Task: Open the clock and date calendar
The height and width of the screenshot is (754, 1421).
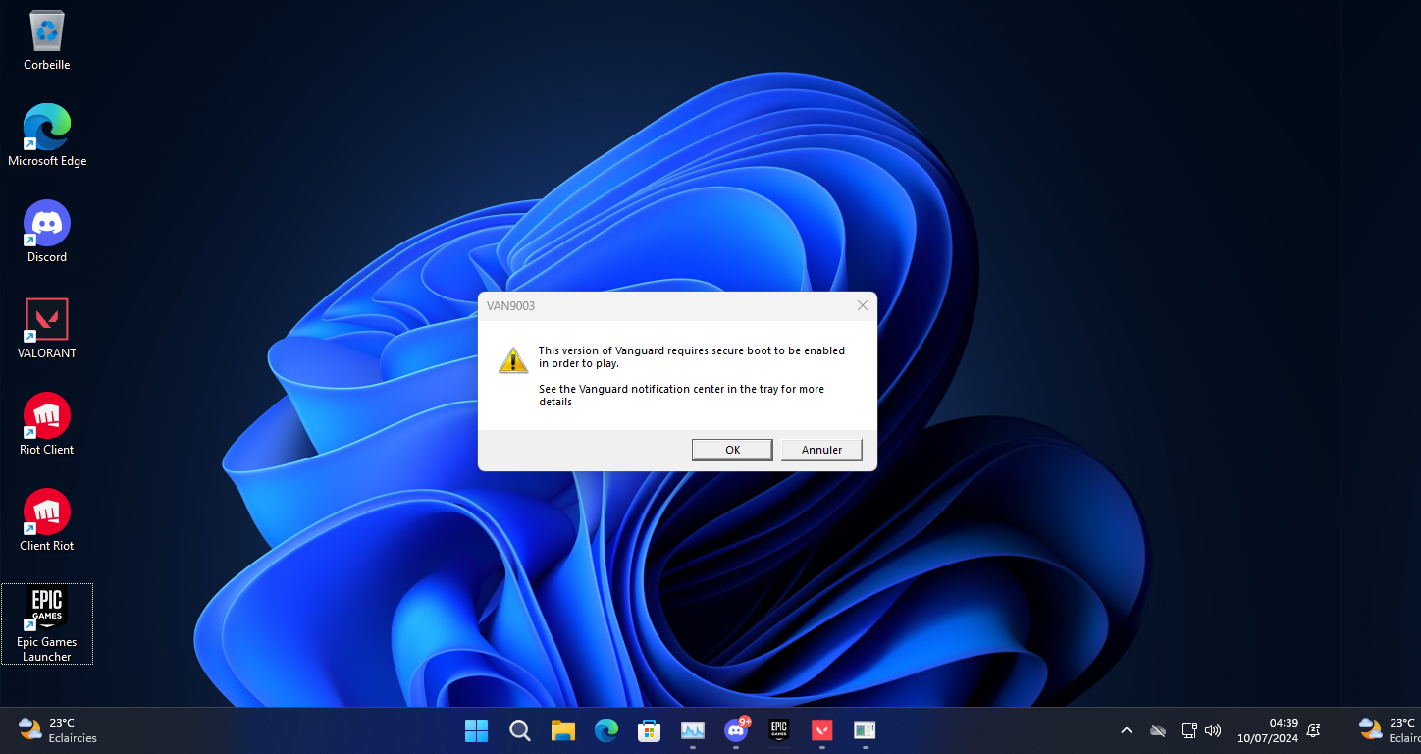Action: (1267, 730)
